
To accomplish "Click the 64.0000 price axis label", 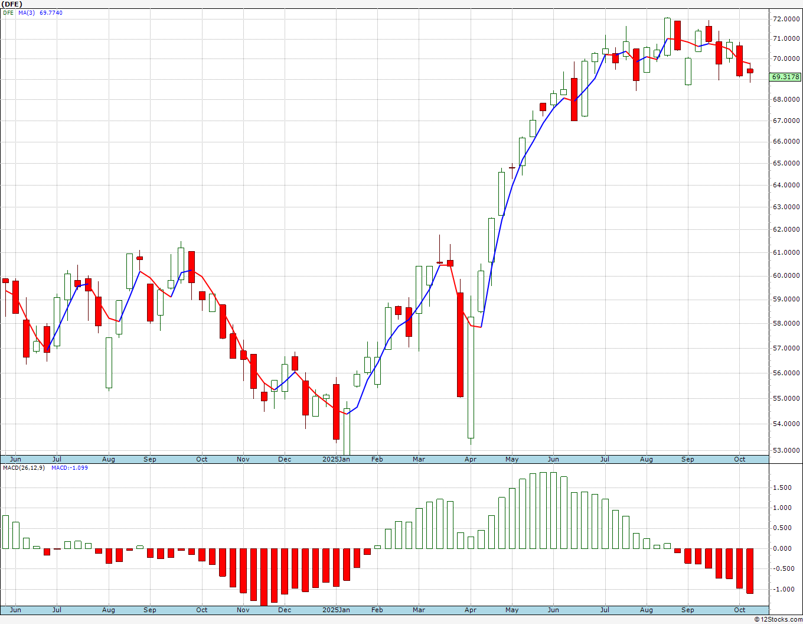I will [x=786, y=185].
